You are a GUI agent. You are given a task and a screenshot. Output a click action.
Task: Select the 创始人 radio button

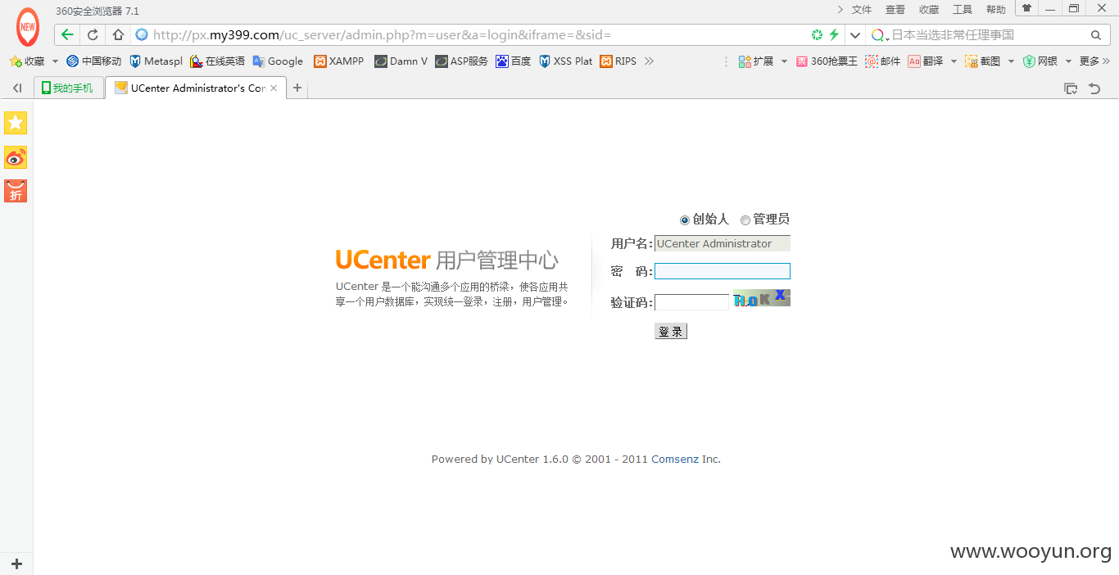coord(685,220)
